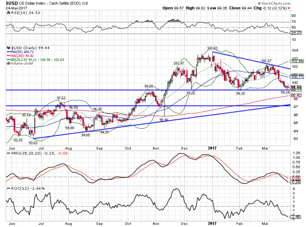Viewport: 306px width, 227px height.
Task: Click the 97.62 July high annotation
Action: tap(61, 97)
